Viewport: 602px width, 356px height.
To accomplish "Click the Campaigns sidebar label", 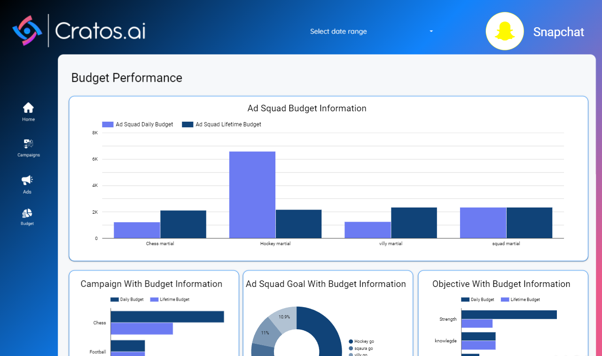I will click(x=29, y=155).
